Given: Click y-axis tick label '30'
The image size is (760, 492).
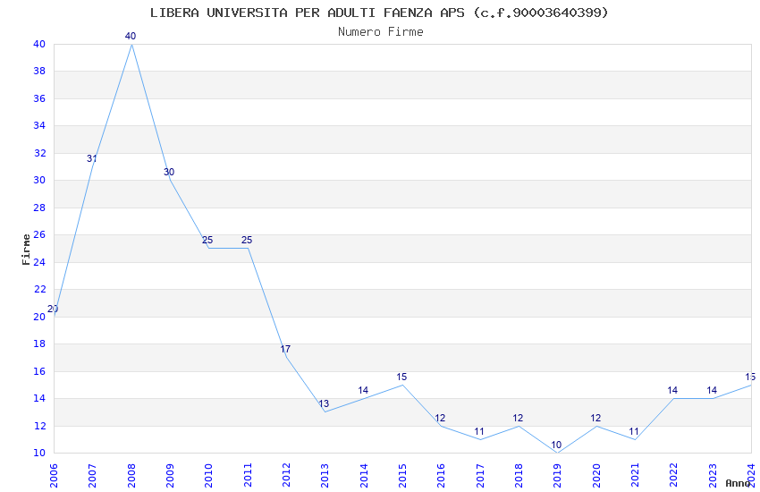Looking at the screenshot, I should pyautogui.click(x=39, y=181).
